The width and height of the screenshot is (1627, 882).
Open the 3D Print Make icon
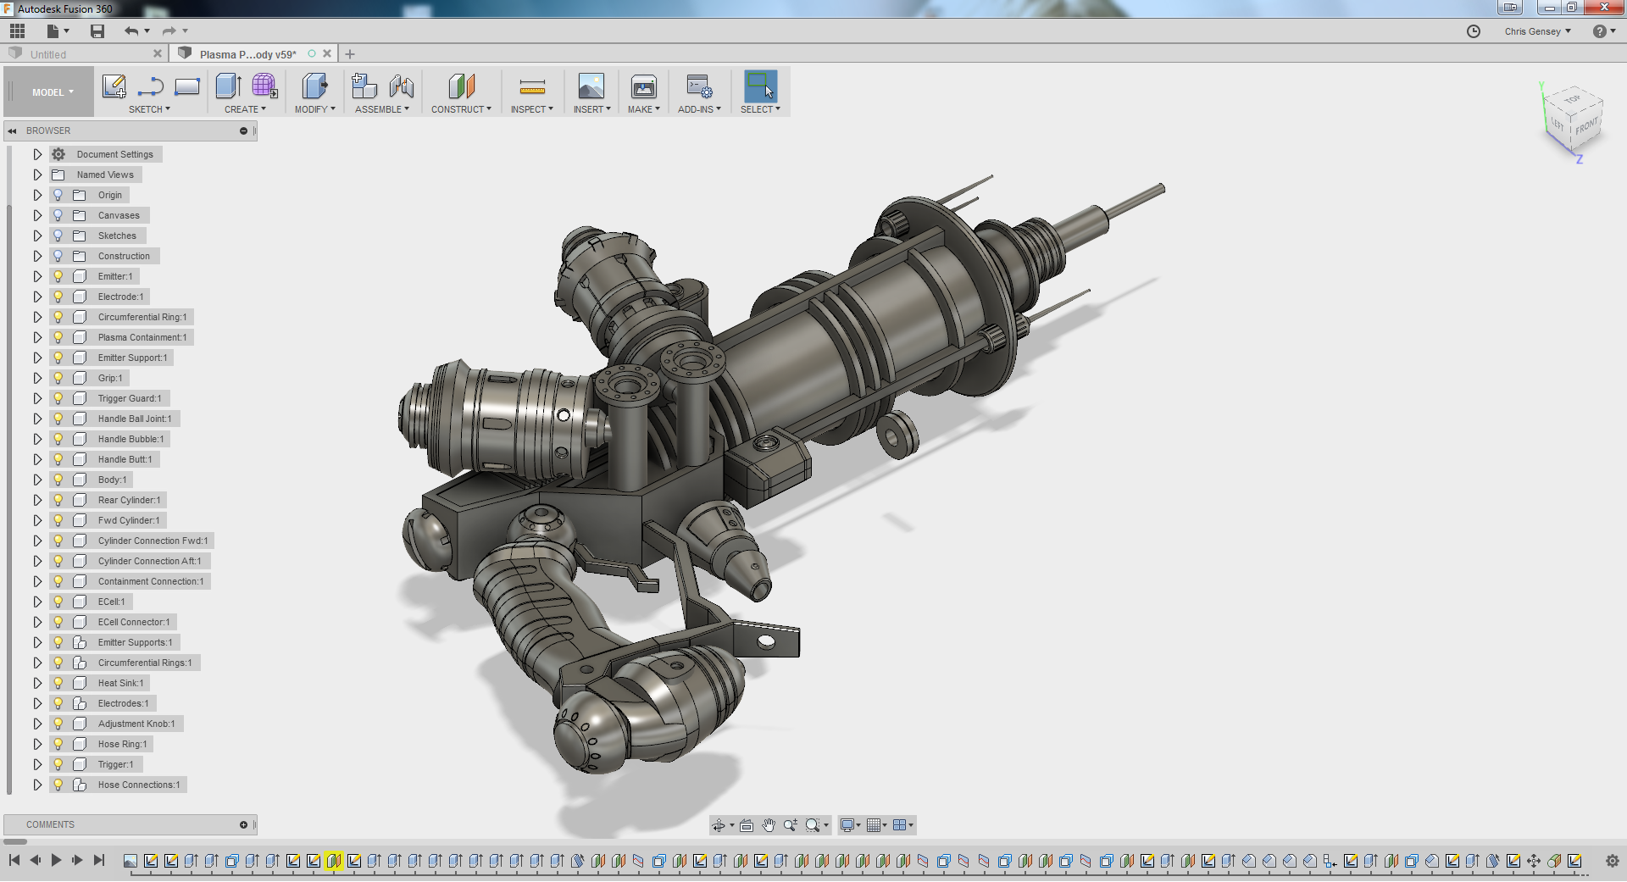coord(643,86)
